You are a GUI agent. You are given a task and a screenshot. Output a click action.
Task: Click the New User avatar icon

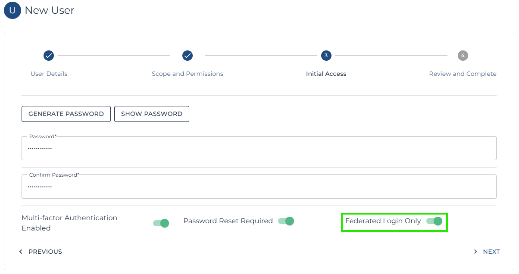12,10
